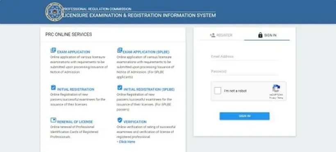Click the PRC ONLINE SERVICES heading
Image resolution: width=336 pixels, height=152 pixels.
pyautogui.click(x=68, y=35)
